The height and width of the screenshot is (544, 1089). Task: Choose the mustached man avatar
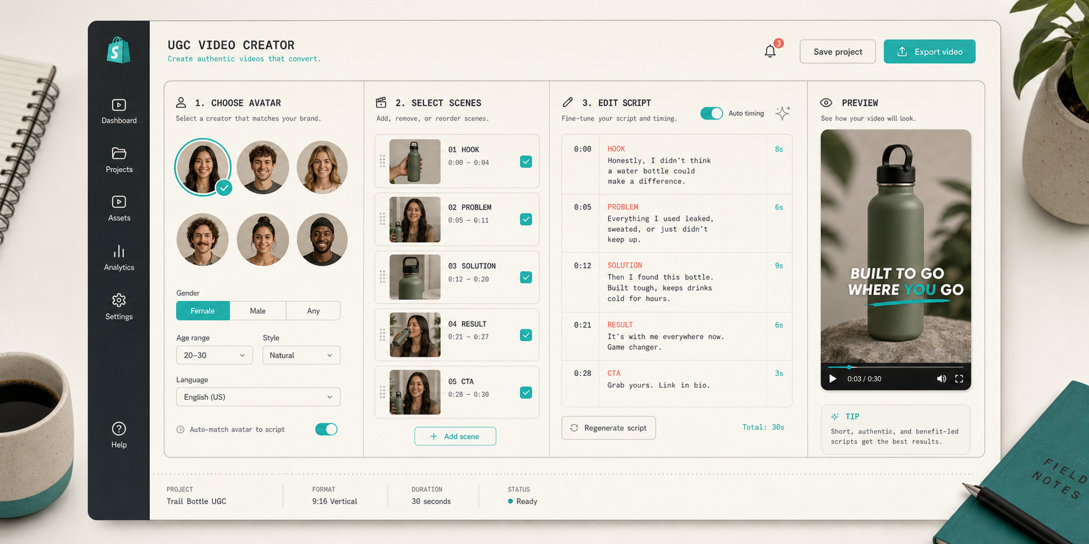tap(203, 240)
